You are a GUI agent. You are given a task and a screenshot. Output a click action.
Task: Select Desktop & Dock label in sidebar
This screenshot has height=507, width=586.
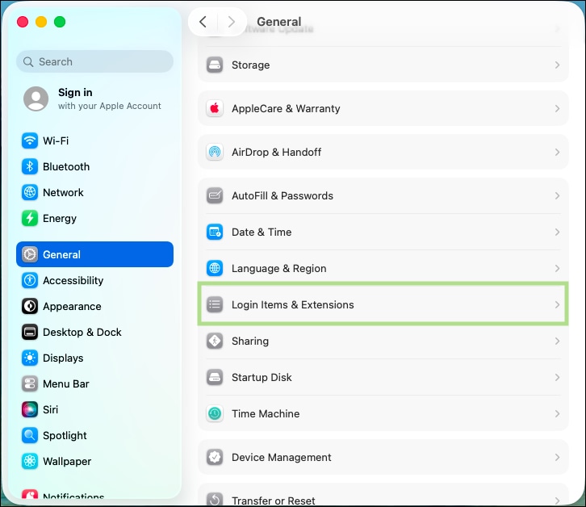(82, 332)
